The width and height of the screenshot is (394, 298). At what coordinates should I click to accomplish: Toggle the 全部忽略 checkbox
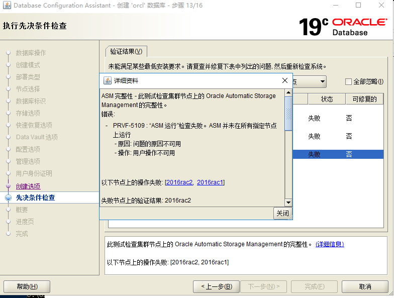pos(348,81)
